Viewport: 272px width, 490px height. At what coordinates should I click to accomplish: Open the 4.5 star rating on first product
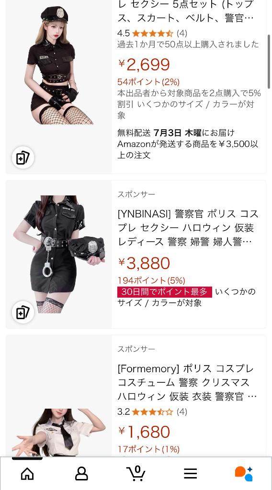(152, 33)
